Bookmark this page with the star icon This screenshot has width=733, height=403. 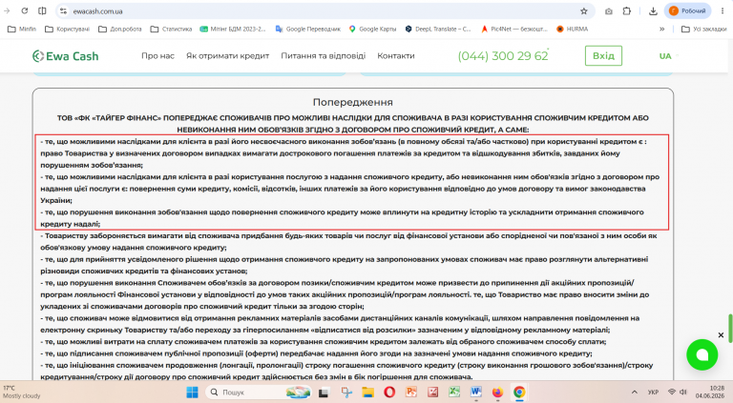pyautogui.click(x=584, y=11)
